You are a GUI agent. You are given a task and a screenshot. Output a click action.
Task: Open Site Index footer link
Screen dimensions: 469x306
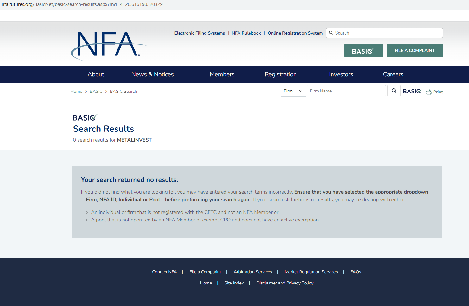pyautogui.click(x=234, y=283)
